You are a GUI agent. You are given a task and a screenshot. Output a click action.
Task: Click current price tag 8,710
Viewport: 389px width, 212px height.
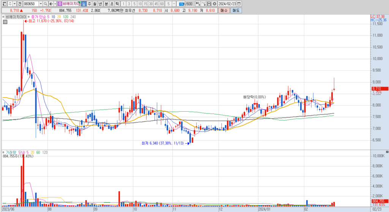pos(380,89)
